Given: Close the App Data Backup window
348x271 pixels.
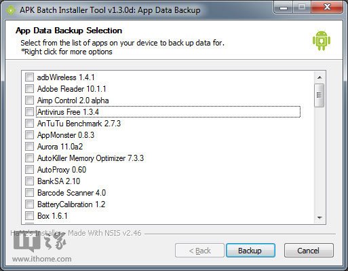Looking at the screenshot, I should [327, 7].
